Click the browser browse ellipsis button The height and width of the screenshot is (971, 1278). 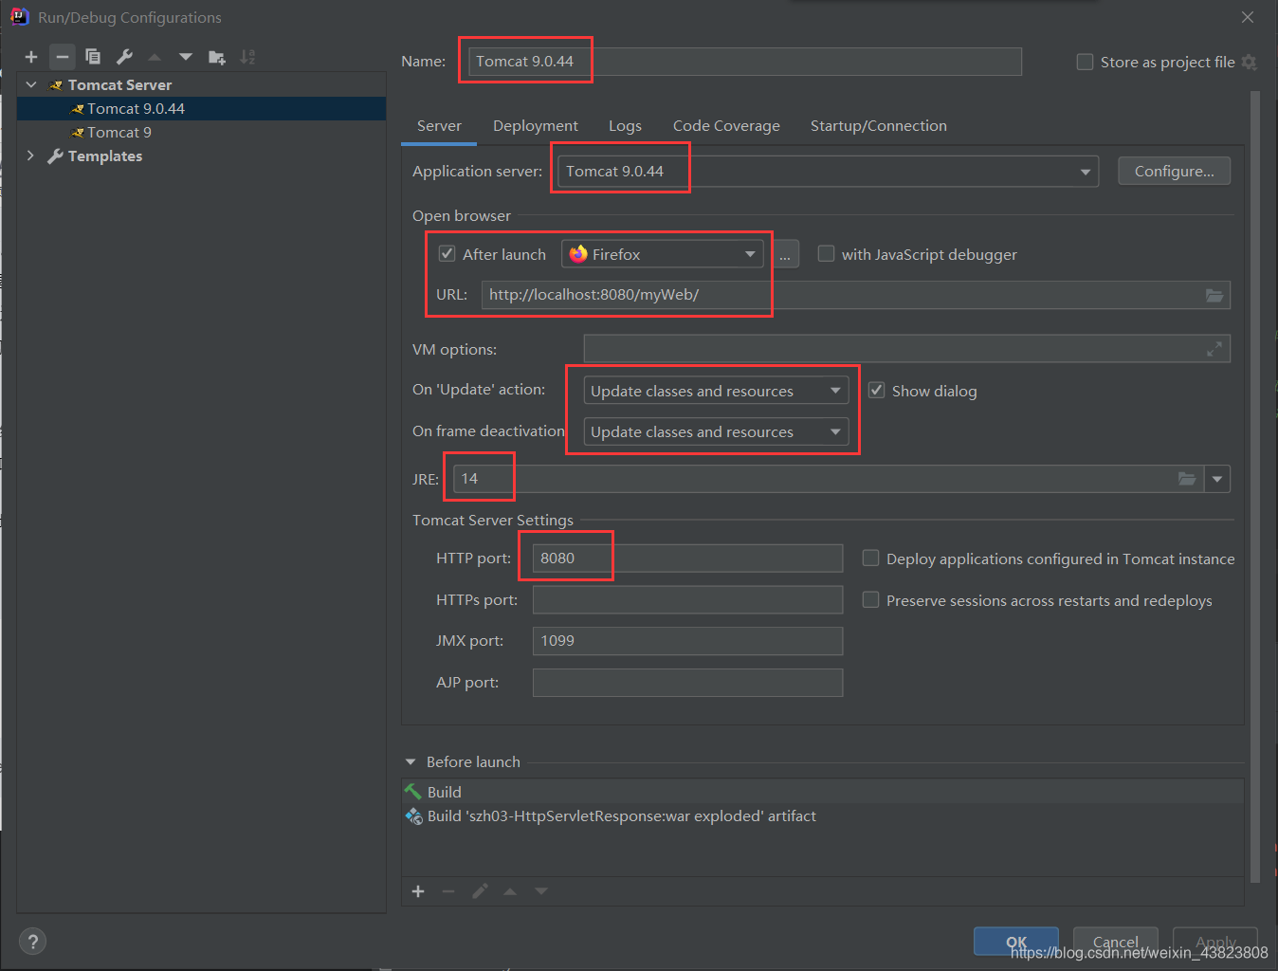pyautogui.click(x=785, y=254)
